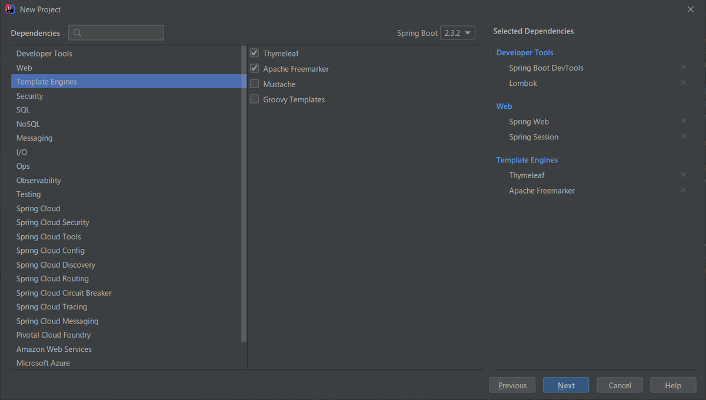Select Spring Cloud Tracing category

[x=126, y=307]
